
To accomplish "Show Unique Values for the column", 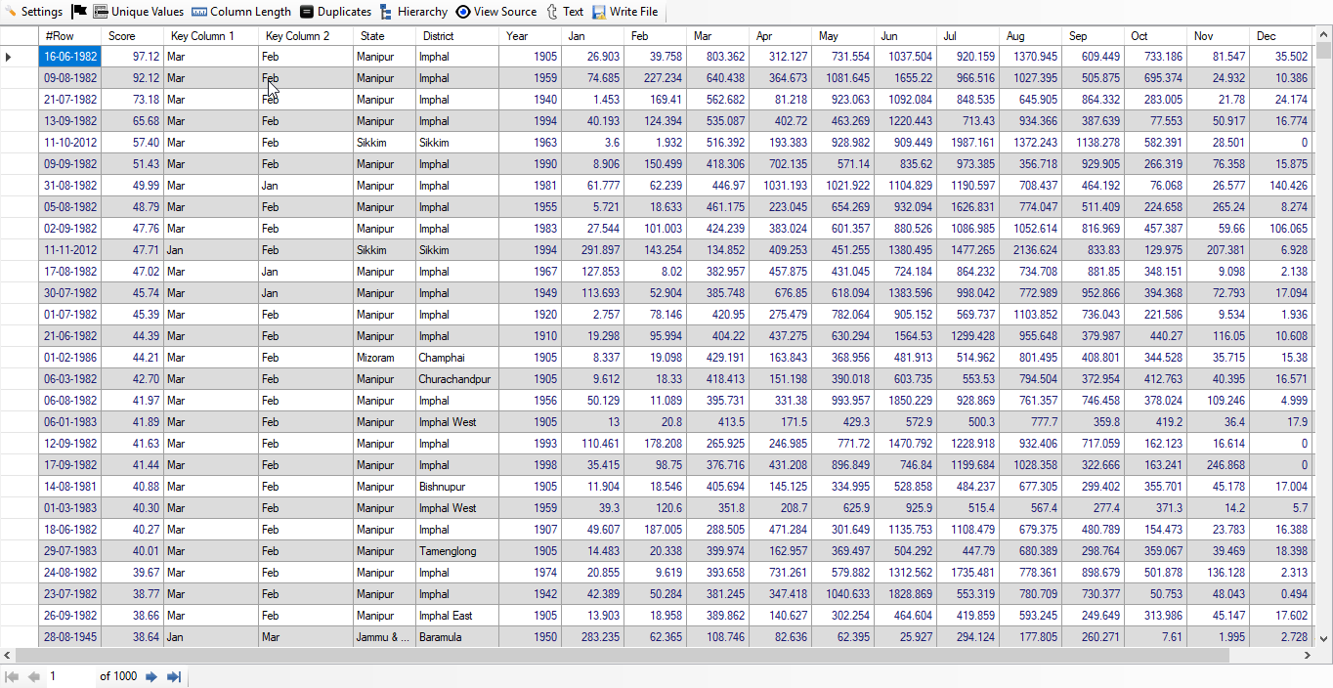I will (x=138, y=12).
